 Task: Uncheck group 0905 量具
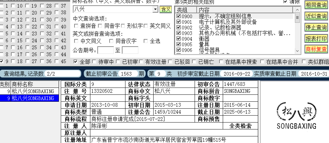(x=178, y=44)
